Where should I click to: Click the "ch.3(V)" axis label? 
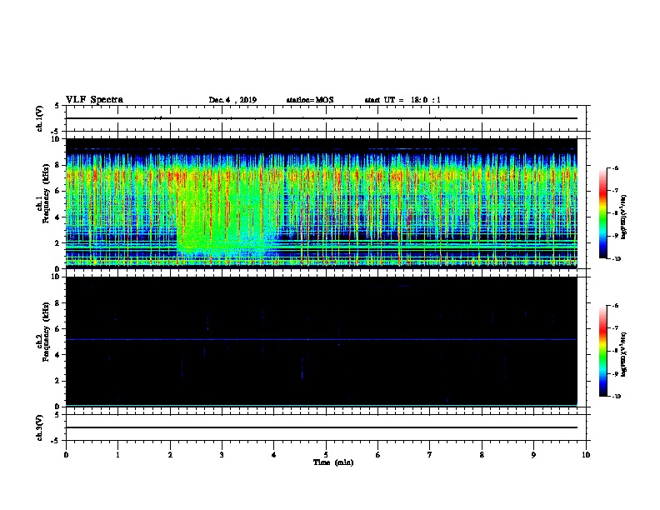[x=40, y=428]
